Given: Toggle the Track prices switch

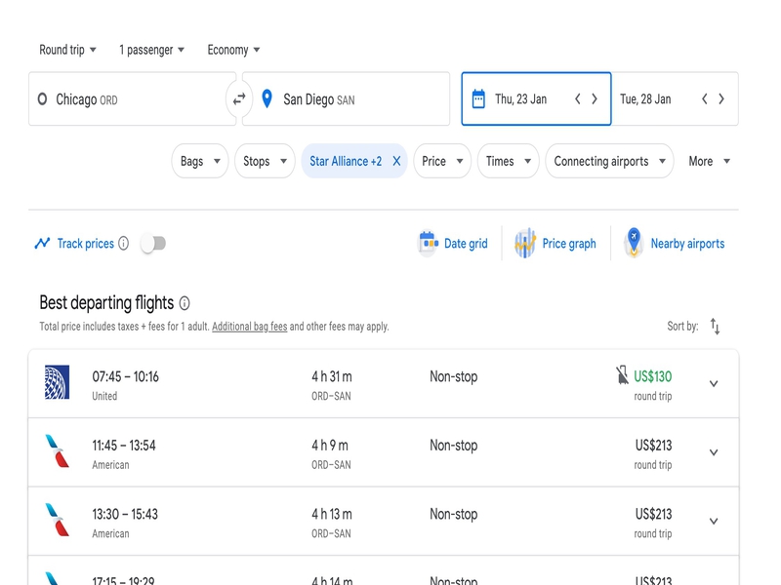Looking at the screenshot, I should pyautogui.click(x=153, y=243).
